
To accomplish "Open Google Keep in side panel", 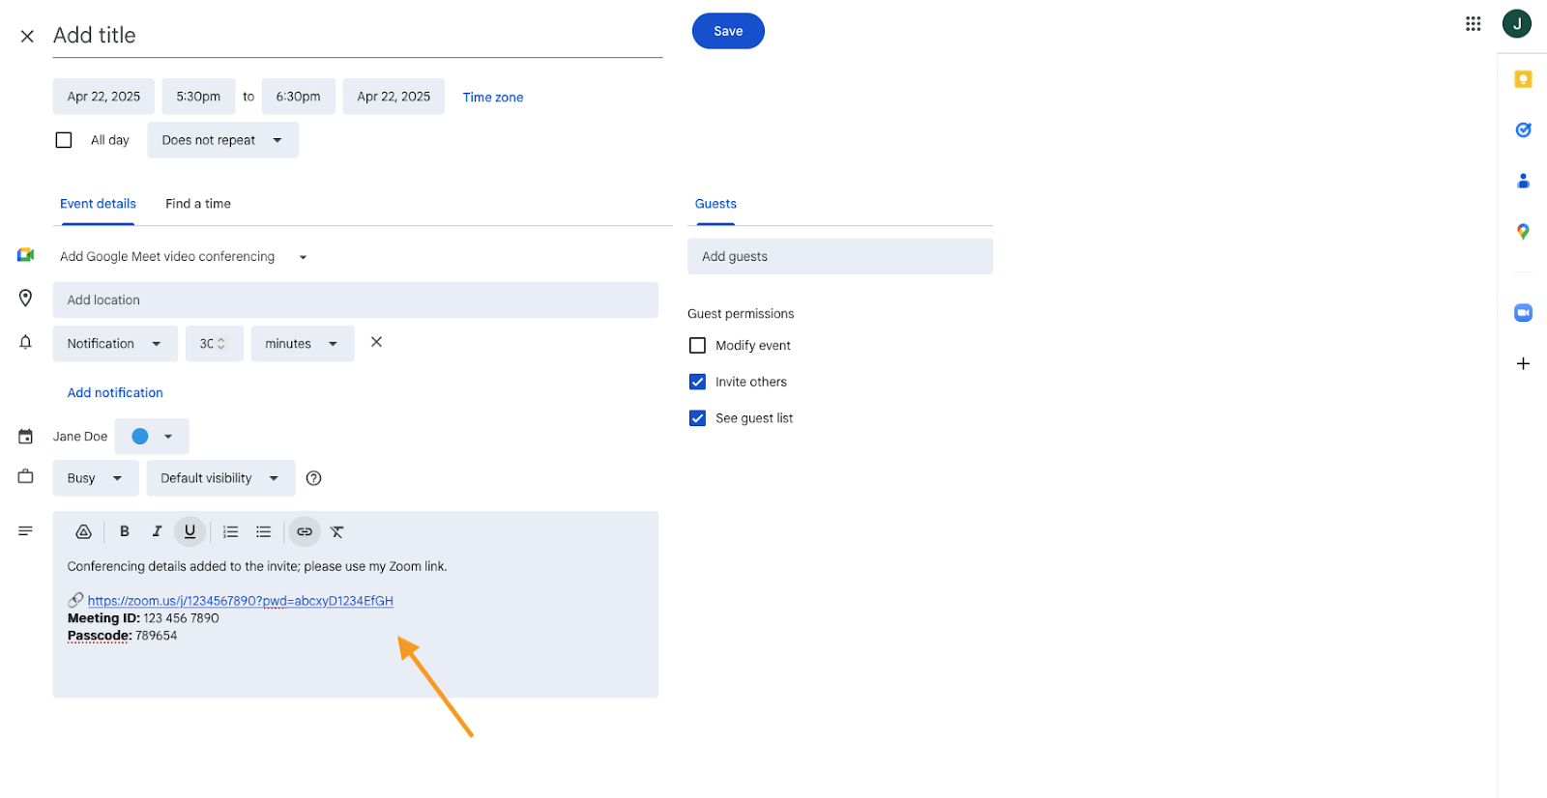I will 1523,79.
